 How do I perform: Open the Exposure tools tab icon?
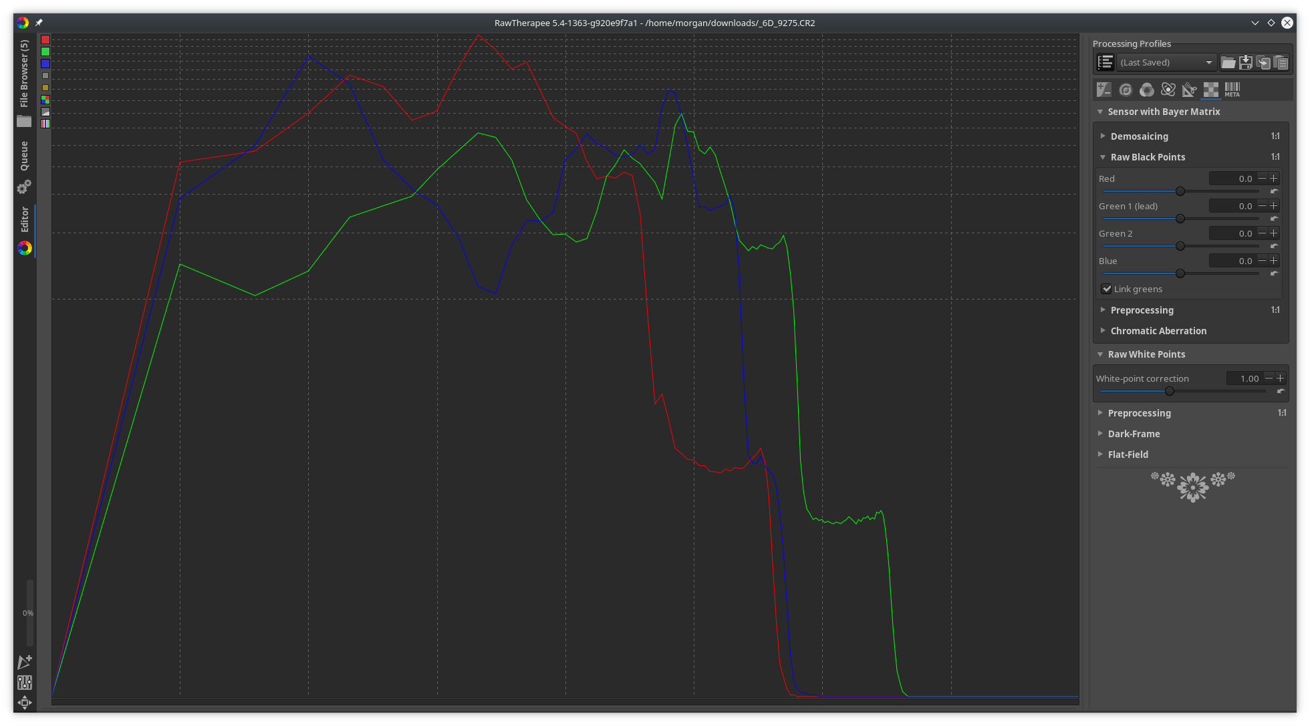[x=1104, y=90]
